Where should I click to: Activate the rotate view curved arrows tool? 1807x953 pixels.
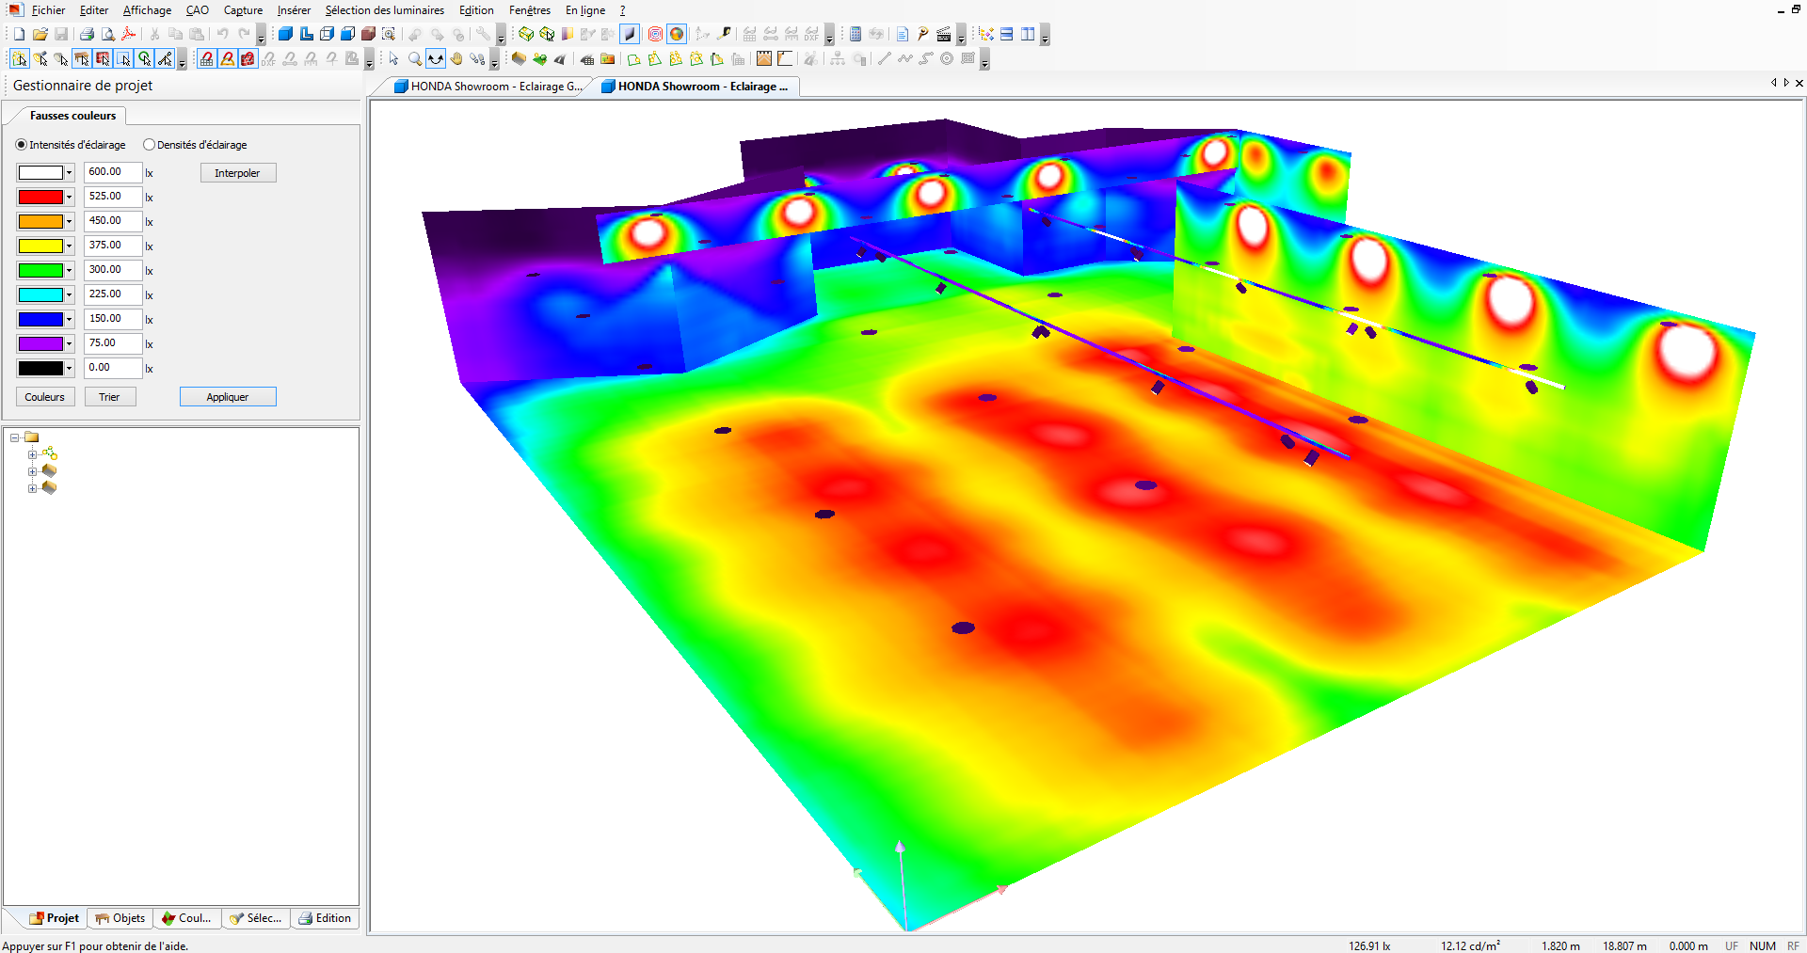click(x=436, y=59)
